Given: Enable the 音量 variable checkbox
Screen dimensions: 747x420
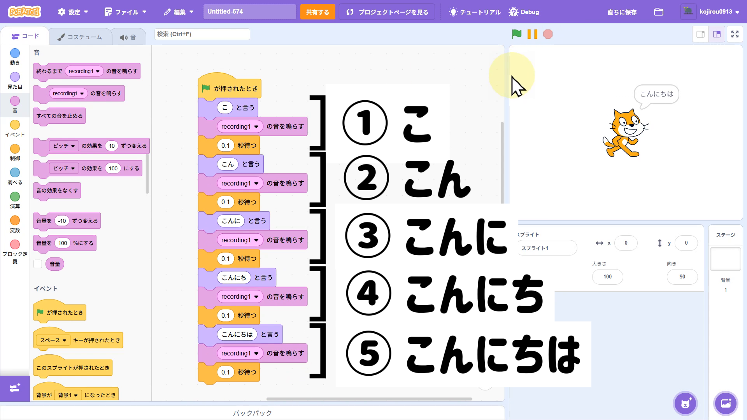Looking at the screenshot, I should (38, 264).
